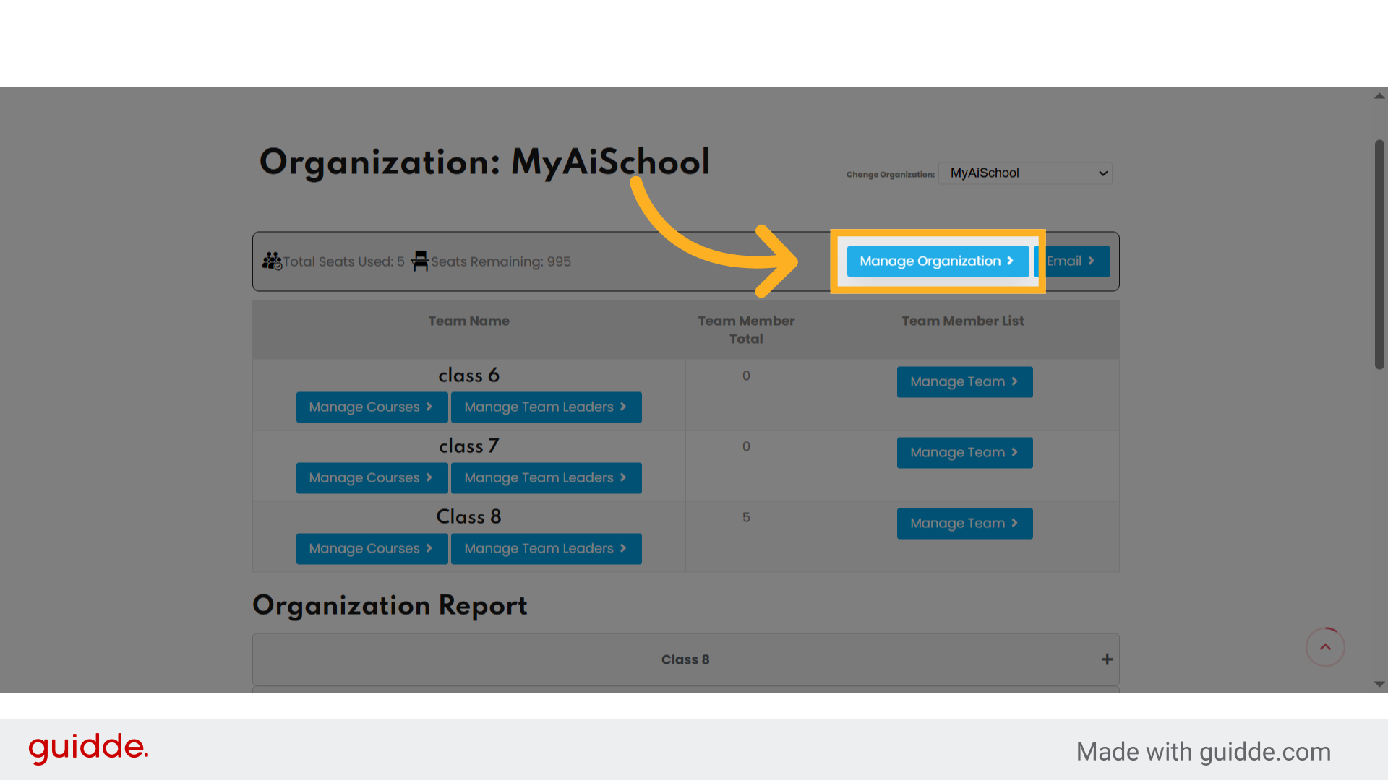Click the Manage Organization button
Viewport: 1388px width, 780px height.
[937, 261]
